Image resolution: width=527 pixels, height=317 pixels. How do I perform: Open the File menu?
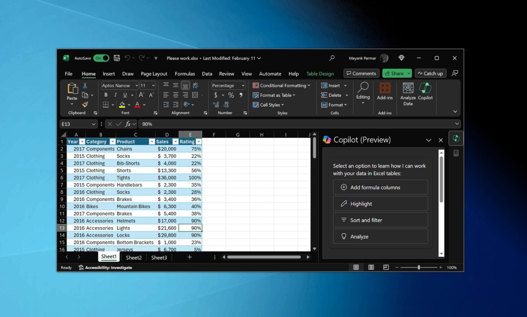point(69,73)
